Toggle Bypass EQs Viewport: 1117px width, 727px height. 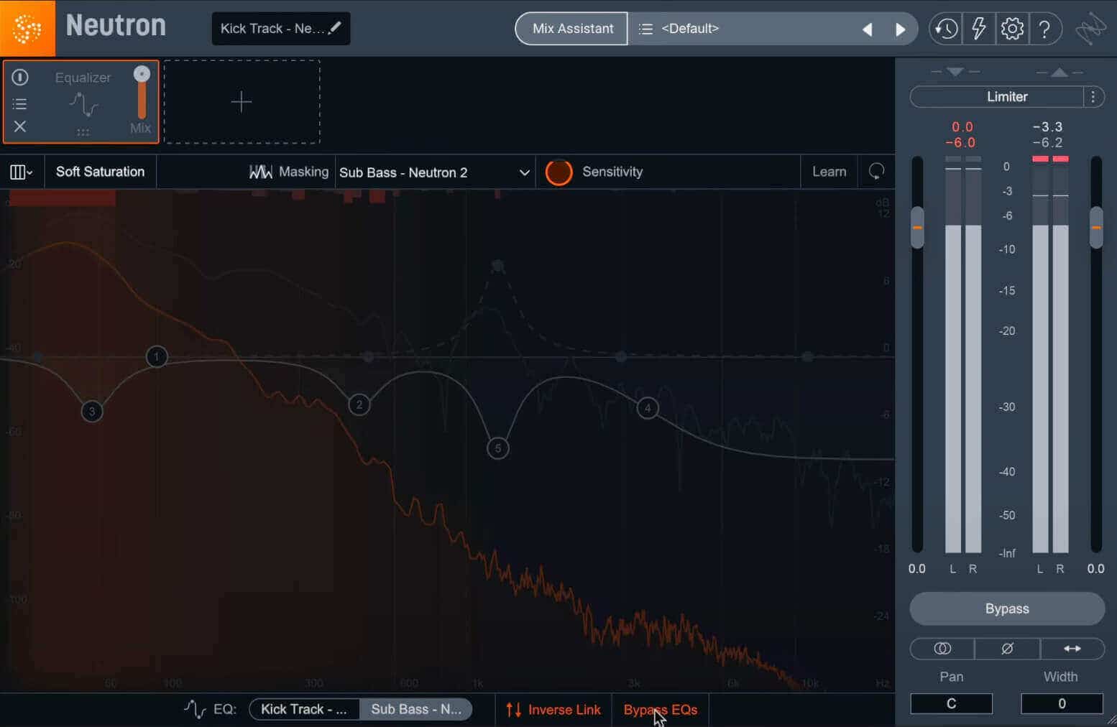661,710
